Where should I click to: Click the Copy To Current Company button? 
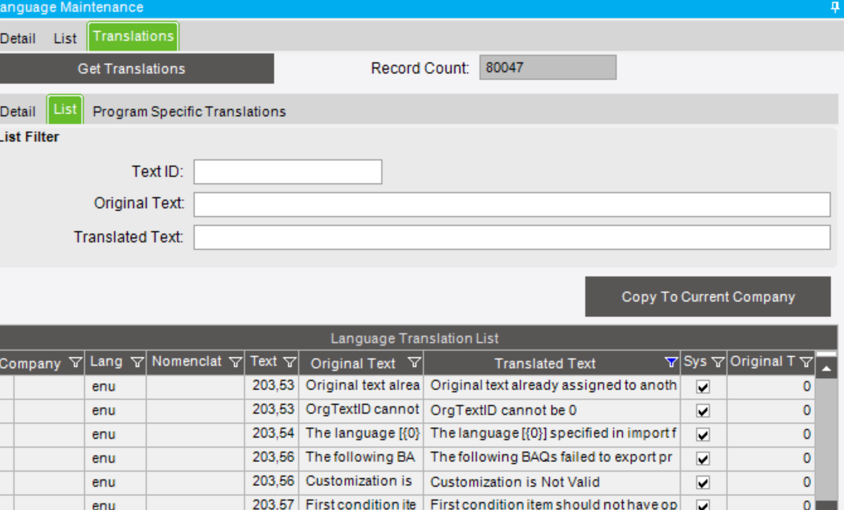click(707, 297)
